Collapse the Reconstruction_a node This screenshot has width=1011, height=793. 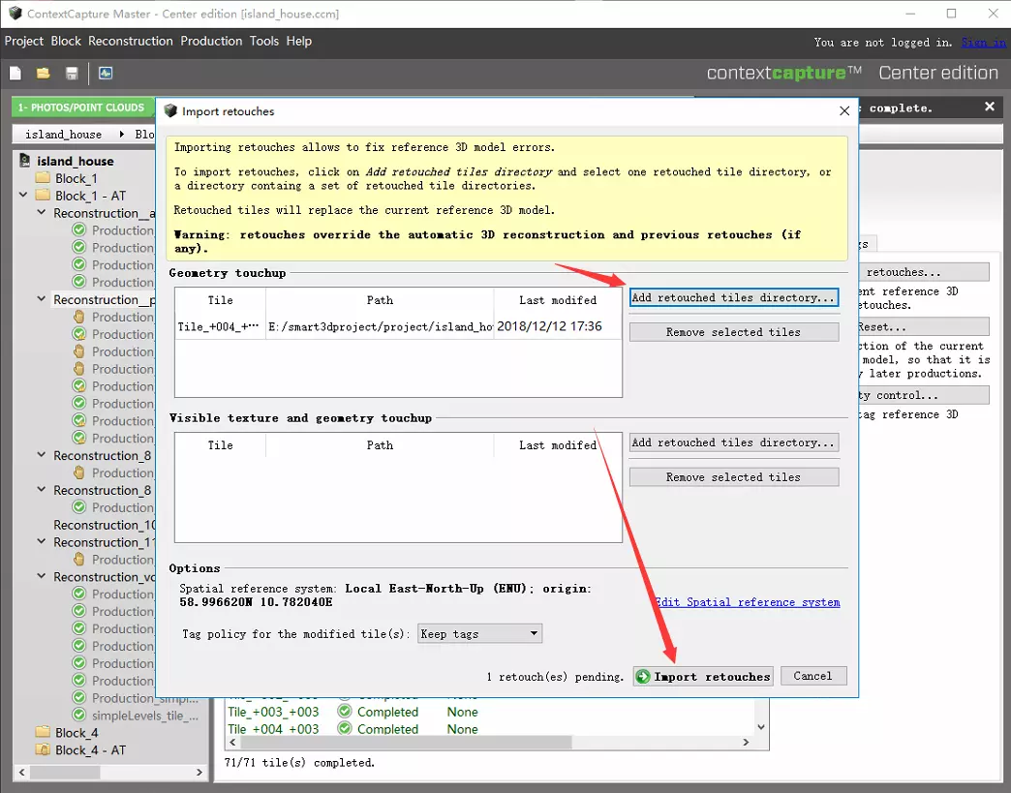tap(42, 212)
